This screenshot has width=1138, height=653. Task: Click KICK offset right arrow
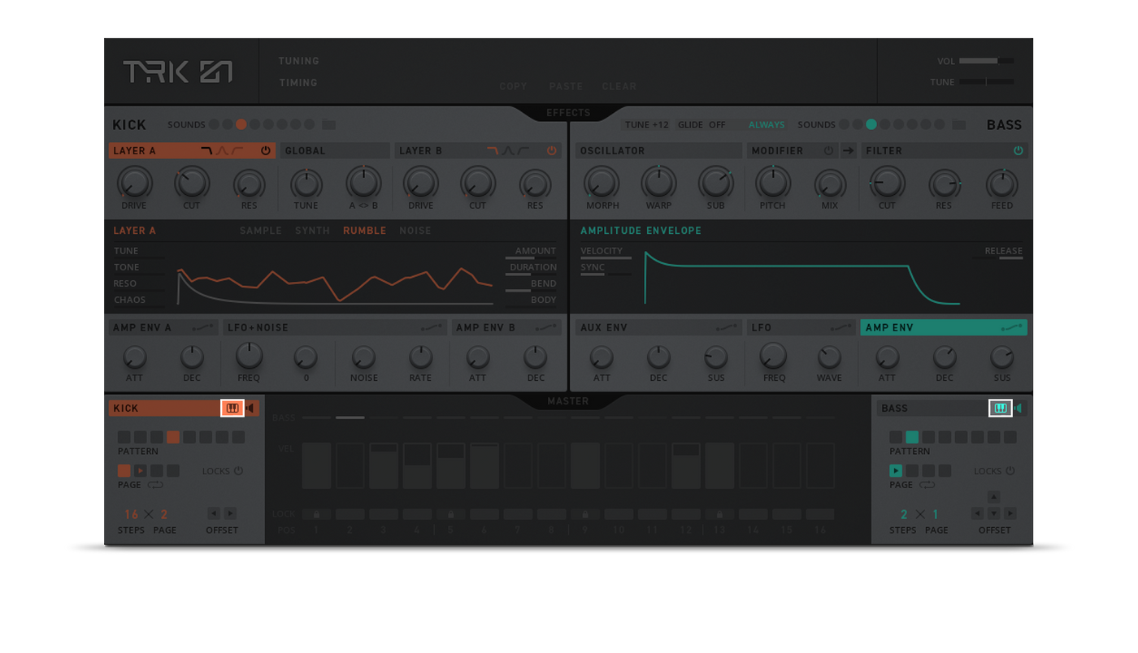tap(231, 513)
